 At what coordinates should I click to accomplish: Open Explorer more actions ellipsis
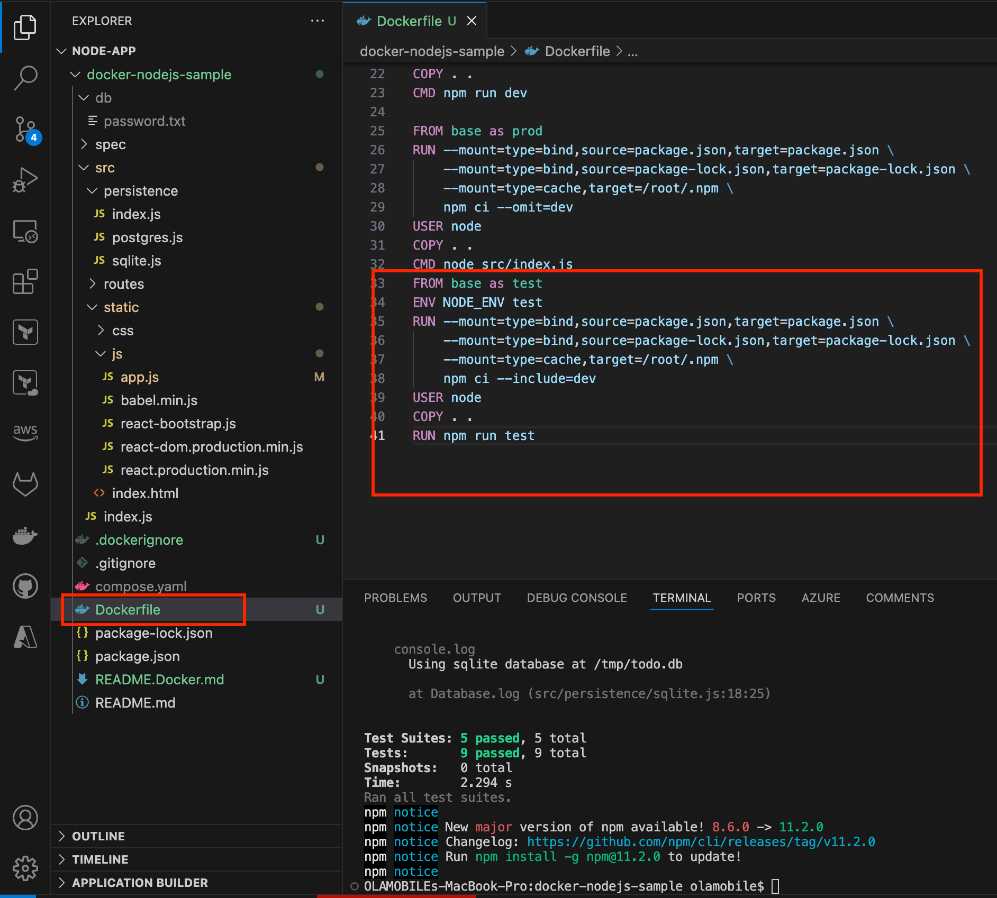point(318,21)
